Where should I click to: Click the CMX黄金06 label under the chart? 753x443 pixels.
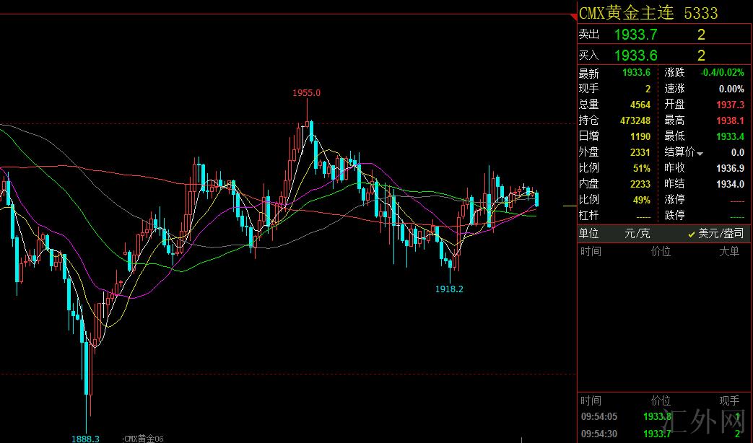(144, 438)
